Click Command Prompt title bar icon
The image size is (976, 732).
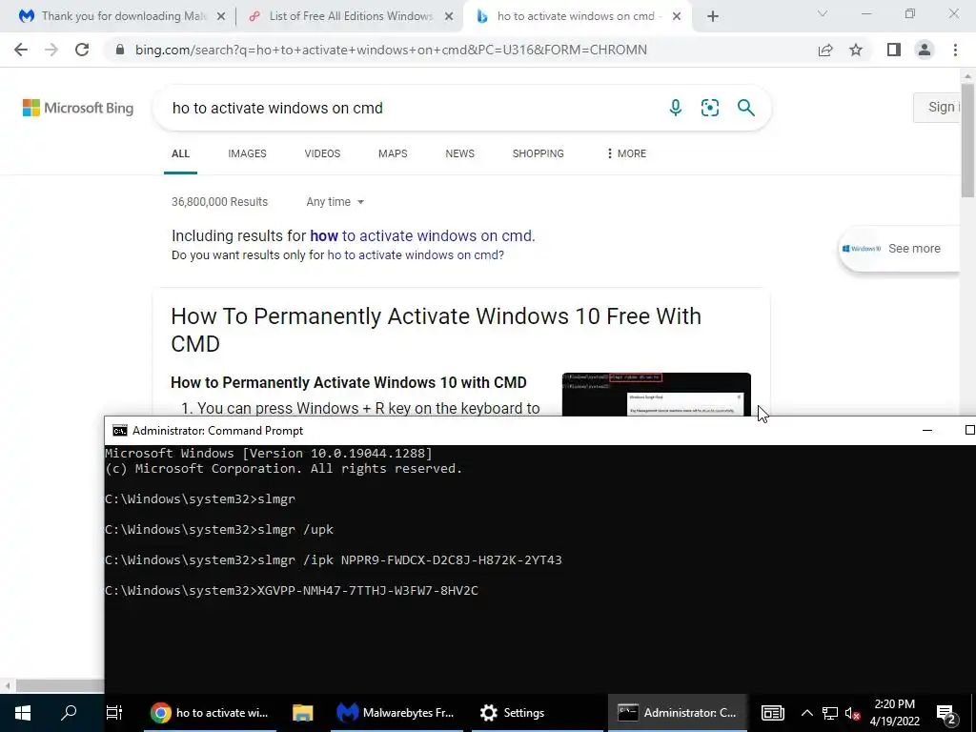coord(119,431)
